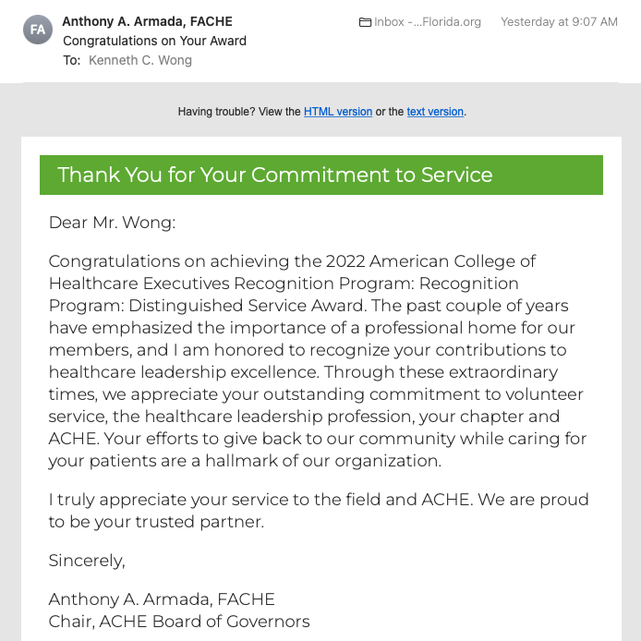Click the Dear Mr. Wong greeting
641x641 pixels.
[x=112, y=223]
